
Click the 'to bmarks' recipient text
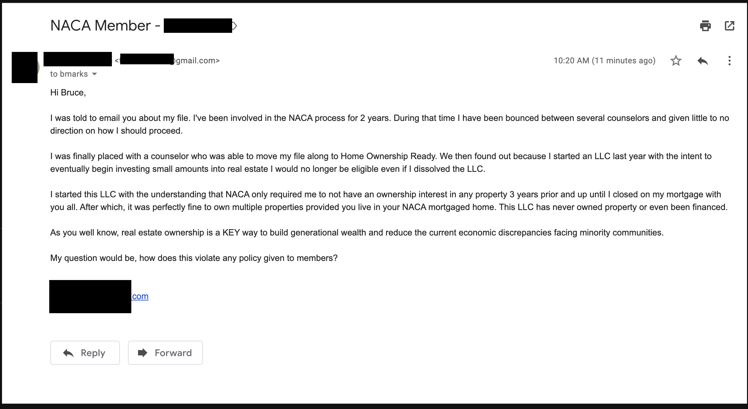69,74
